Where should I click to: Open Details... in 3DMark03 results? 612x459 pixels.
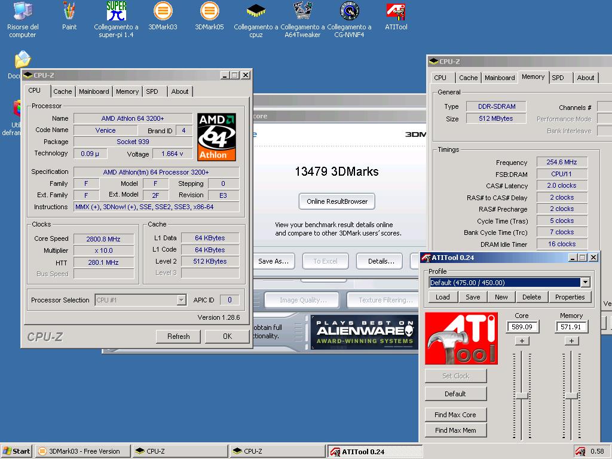(x=381, y=261)
